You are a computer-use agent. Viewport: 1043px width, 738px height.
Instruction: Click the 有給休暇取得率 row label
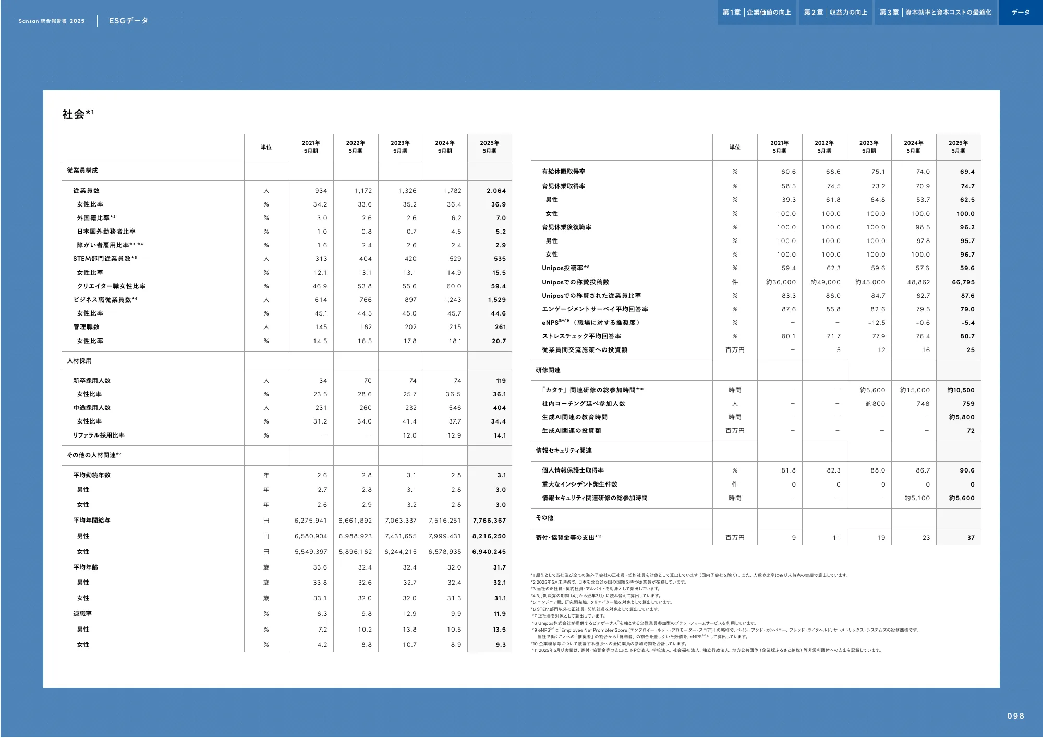tap(563, 172)
